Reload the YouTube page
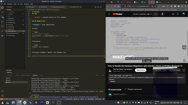The height and width of the screenshot is (105, 188). [115, 6]
